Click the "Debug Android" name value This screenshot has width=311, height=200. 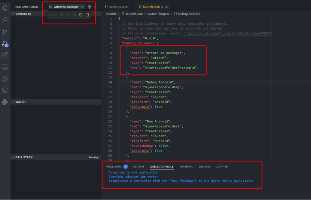[x=159, y=82]
